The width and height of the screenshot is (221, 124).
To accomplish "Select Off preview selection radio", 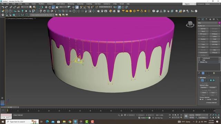I will point(200,100).
